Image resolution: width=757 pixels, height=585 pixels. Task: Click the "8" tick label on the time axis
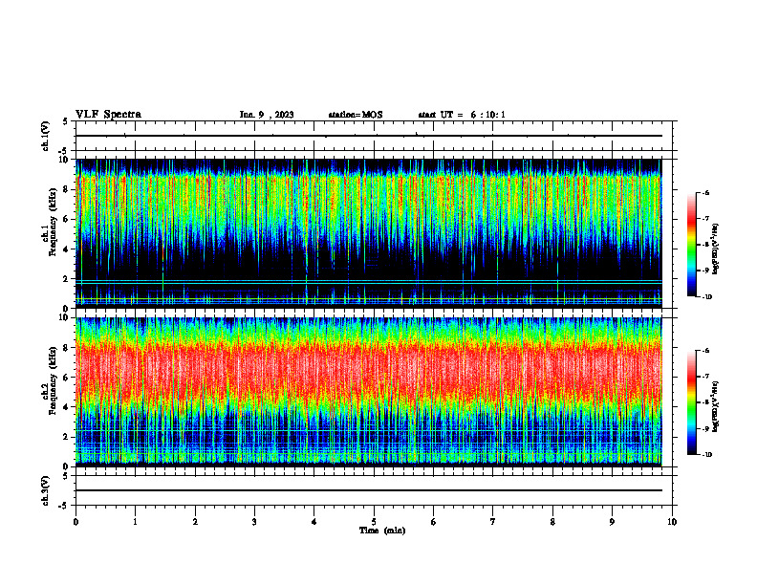tap(552, 522)
